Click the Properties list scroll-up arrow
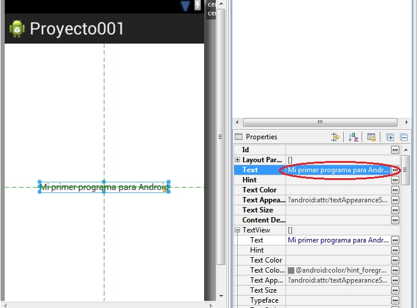Image resolution: width=417 pixels, height=308 pixels. click(406, 150)
